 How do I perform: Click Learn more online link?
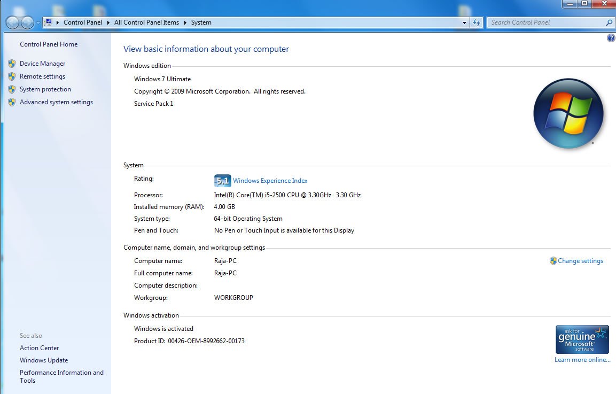pyautogui.click(x=582, y=360)
